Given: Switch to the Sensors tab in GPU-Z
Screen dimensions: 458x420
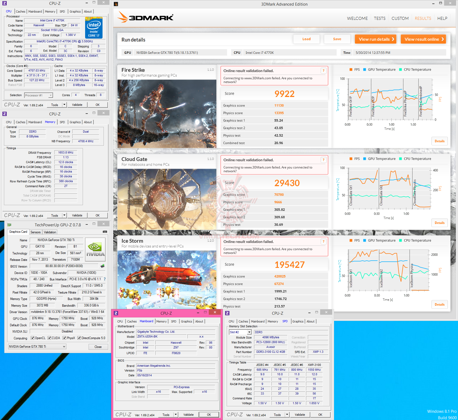Looking at the screenshot, I should pyautogui.click(x=36, y=232).
